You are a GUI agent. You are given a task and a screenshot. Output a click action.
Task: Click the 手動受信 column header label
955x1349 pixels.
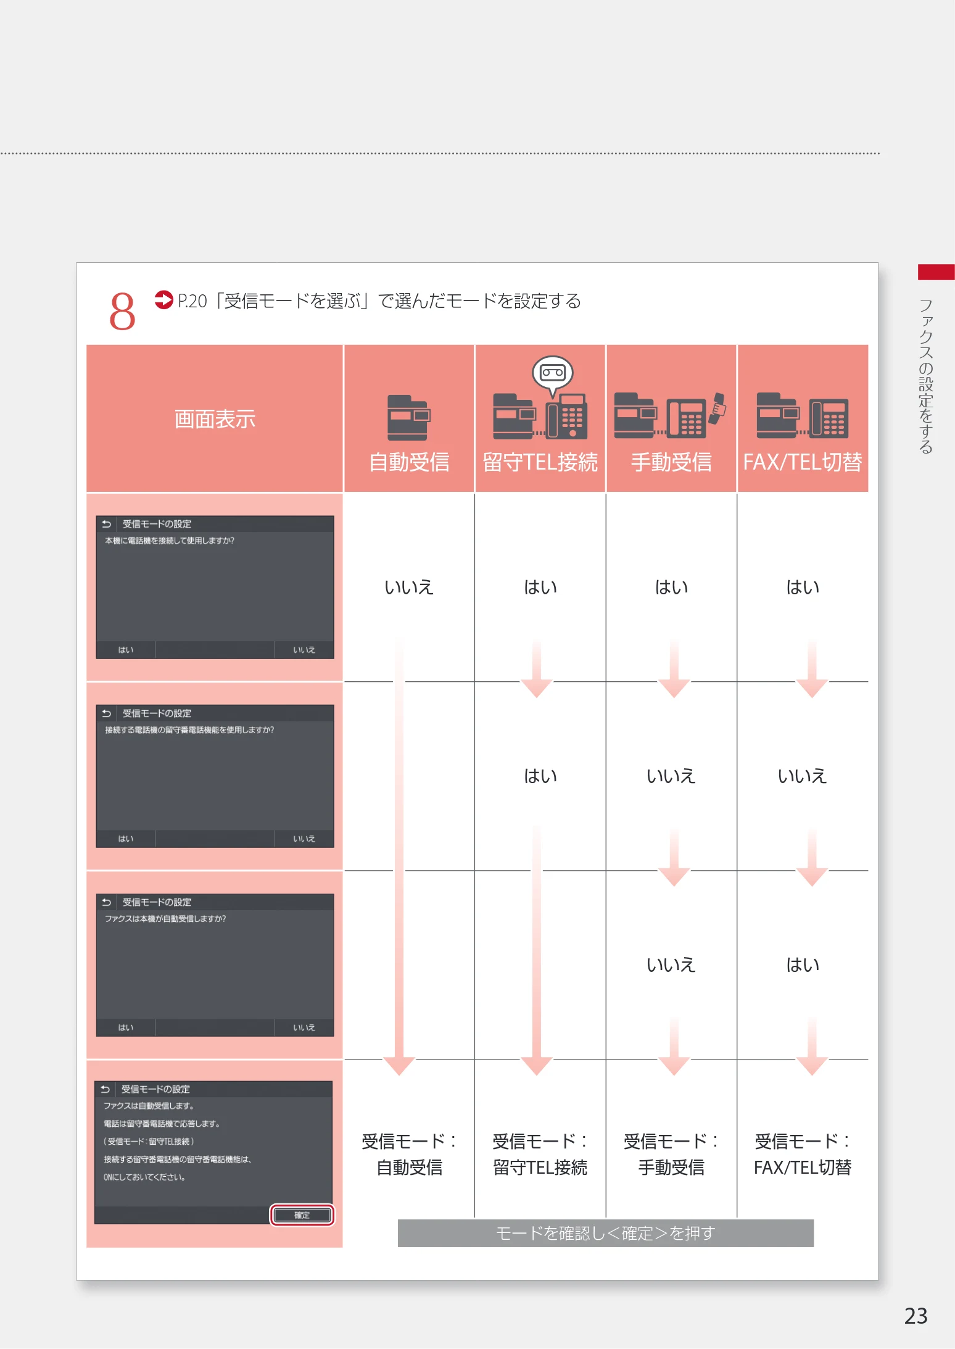click(671, 462)
